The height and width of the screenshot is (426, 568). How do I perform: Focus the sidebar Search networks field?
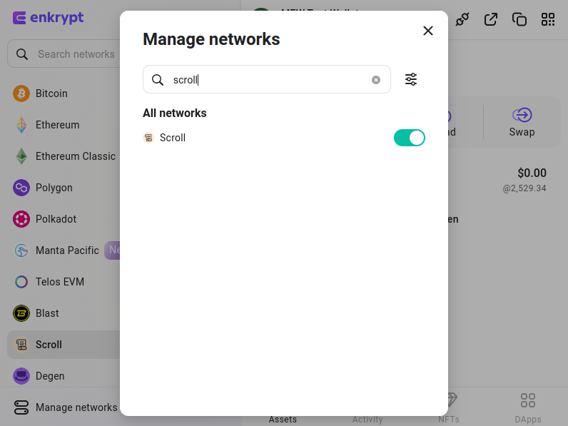tap(64, 54)
